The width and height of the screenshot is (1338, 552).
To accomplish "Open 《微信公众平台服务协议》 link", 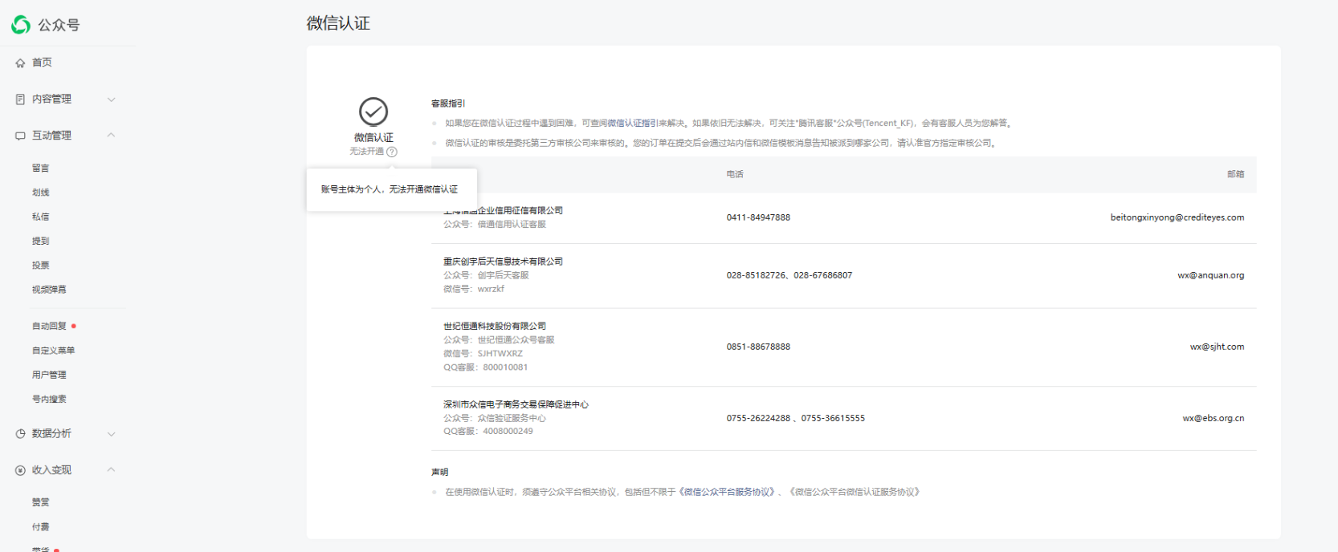I will pyautogui.click(x=728, y=492).
